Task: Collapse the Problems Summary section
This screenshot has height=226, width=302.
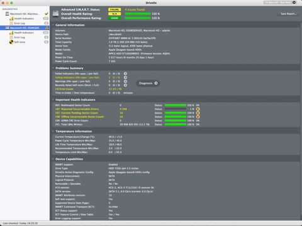Action: click(x=53, y=68)
